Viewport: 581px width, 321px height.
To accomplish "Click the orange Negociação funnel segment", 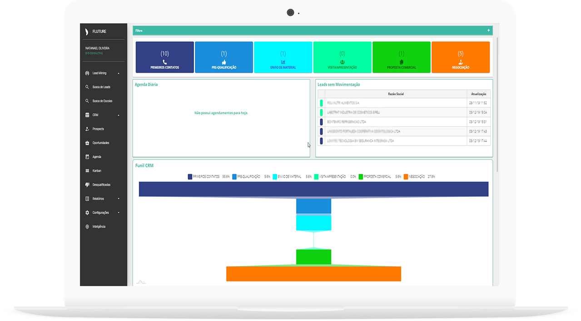I will click(x=313, y=274).
